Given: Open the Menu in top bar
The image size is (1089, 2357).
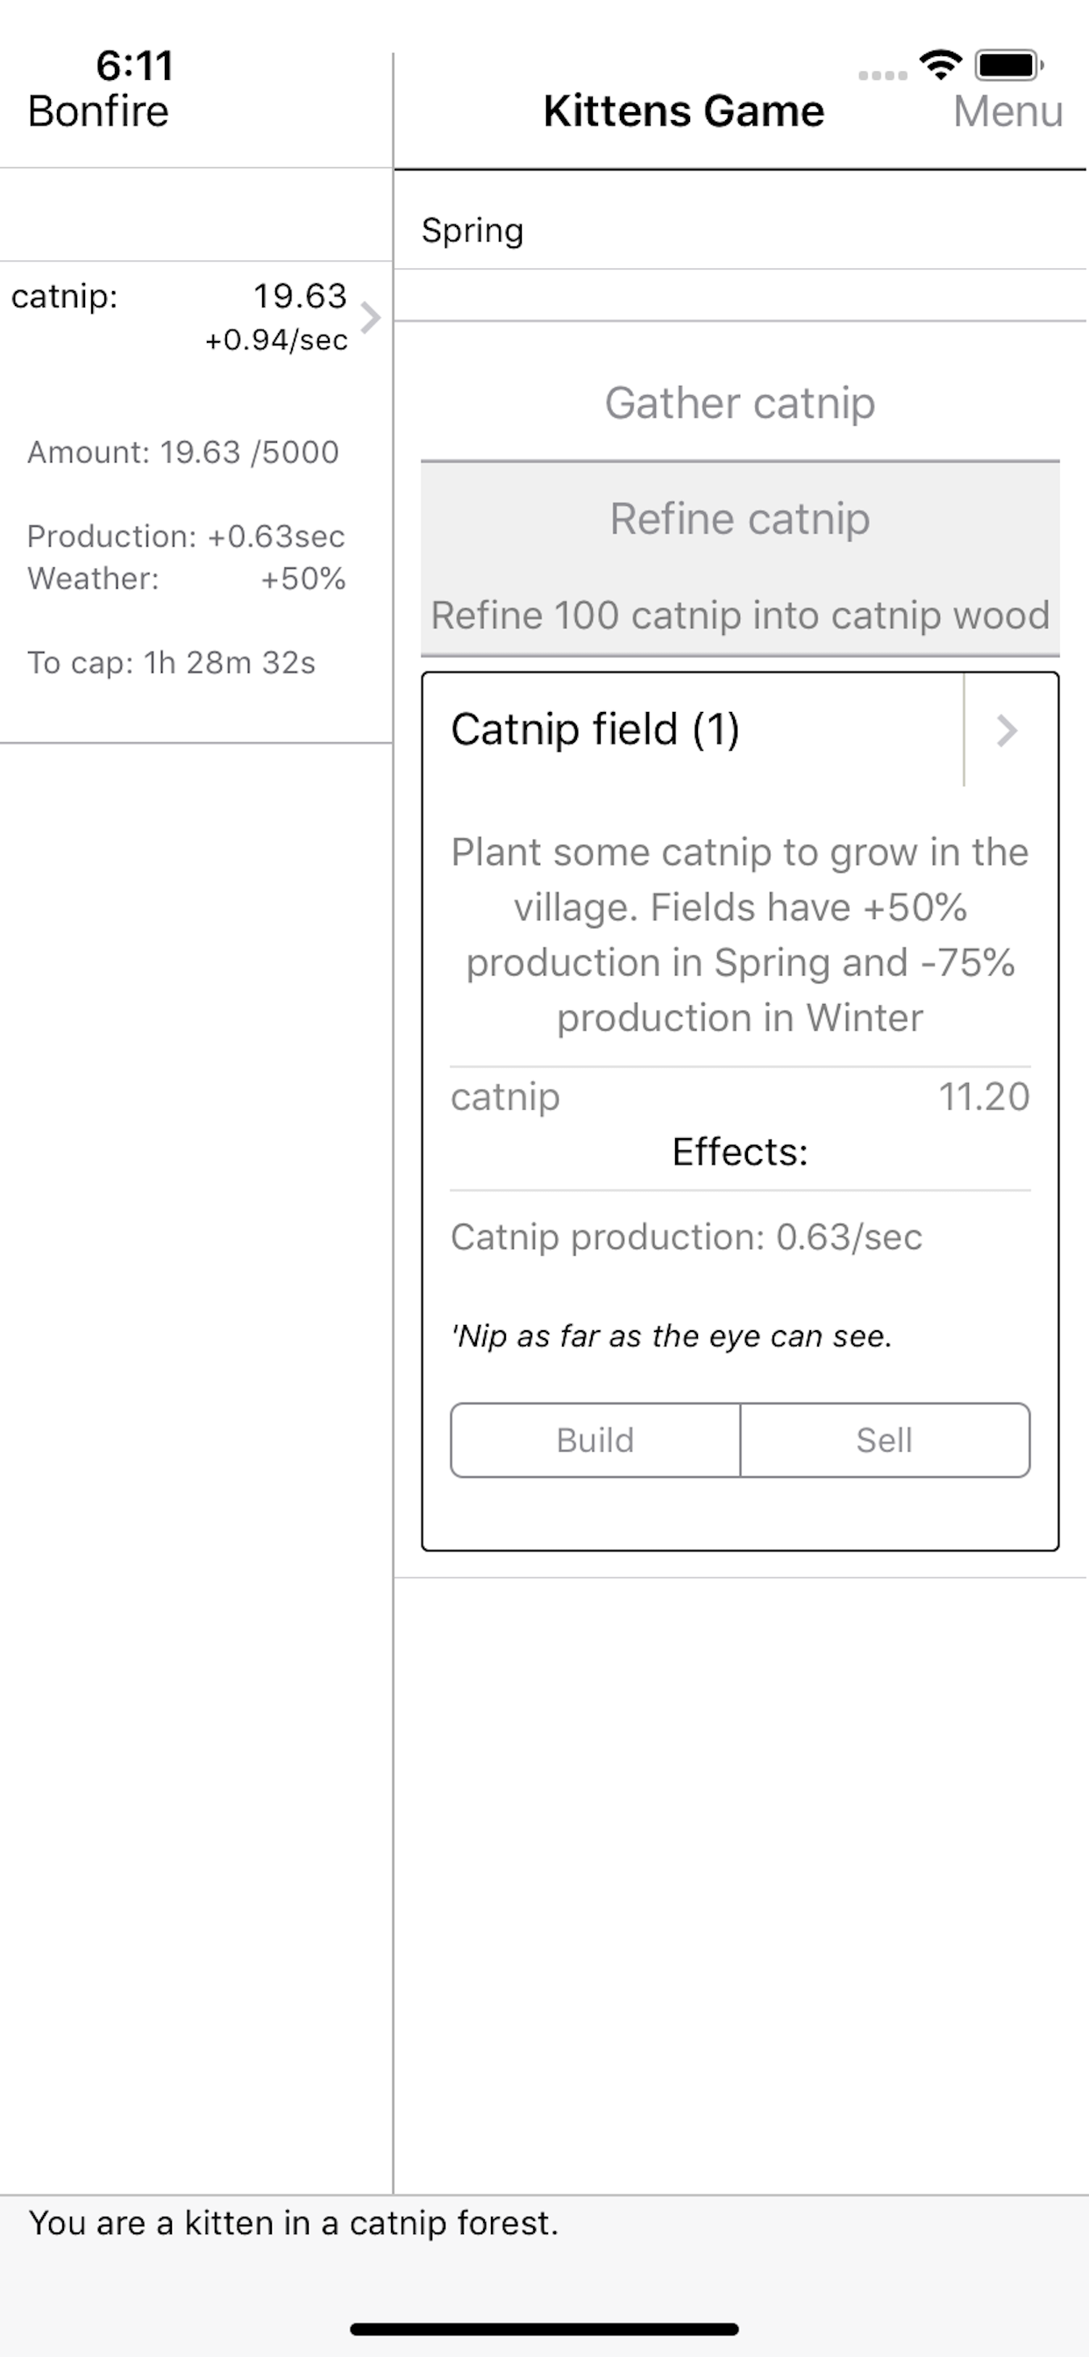Looking at the screenshot, I should pos(1007,111).
